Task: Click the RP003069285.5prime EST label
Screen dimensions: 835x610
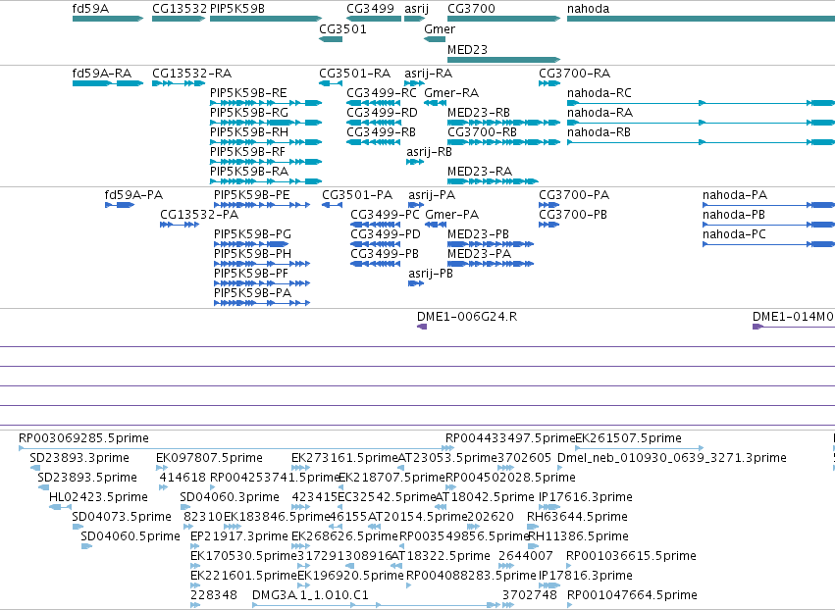Action: click(x=83, y=438)
